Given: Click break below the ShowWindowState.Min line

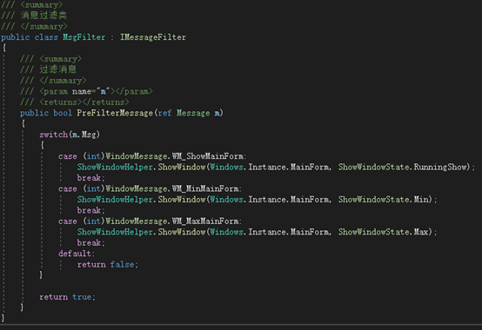Looking at the screenshot, I should (89, 210).
